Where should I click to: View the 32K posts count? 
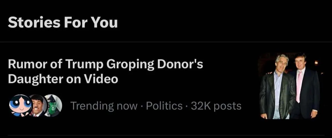coord(216,106)
